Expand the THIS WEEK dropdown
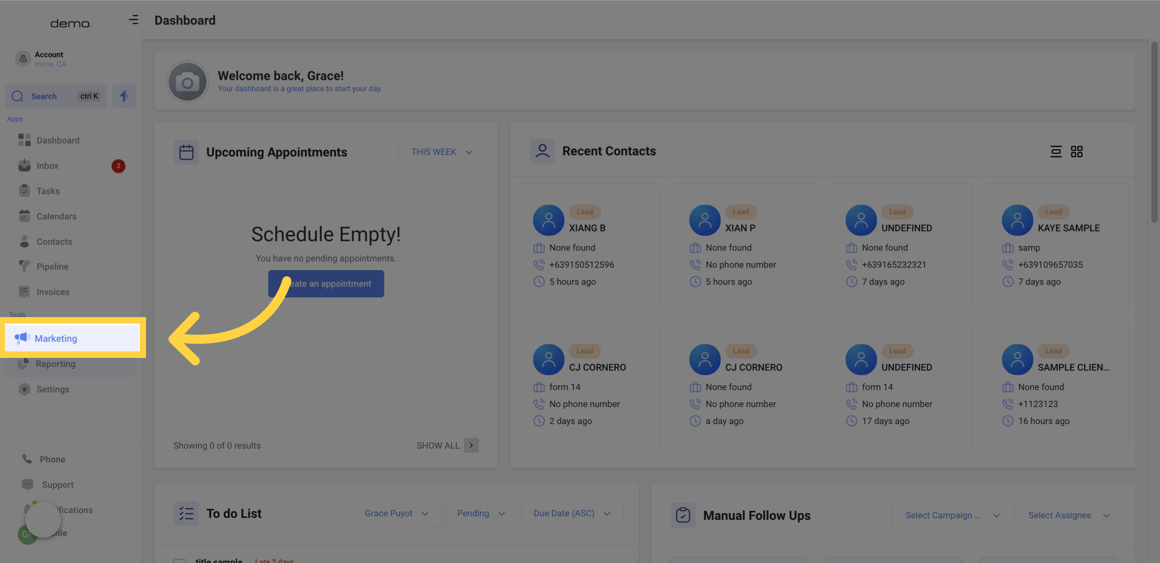 [x=441, y=152]
